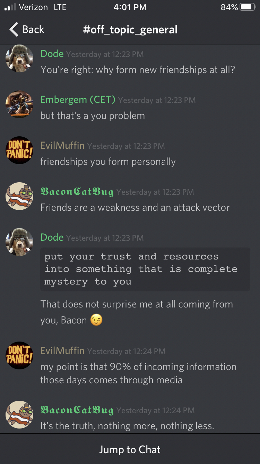Tap EvilMuffin avatar on 12:24 PM message
Image resolution: width=260 pixels, height=464 pixels.
(19, 355)
